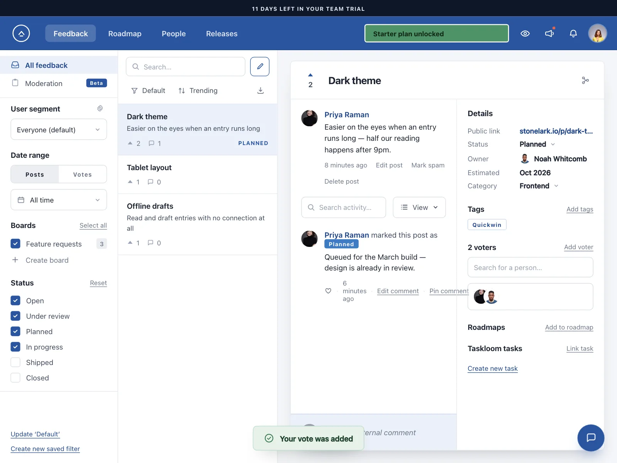Click Priya Raman's avatar on post
617x463 pixels.
click(x=309, y=118)
